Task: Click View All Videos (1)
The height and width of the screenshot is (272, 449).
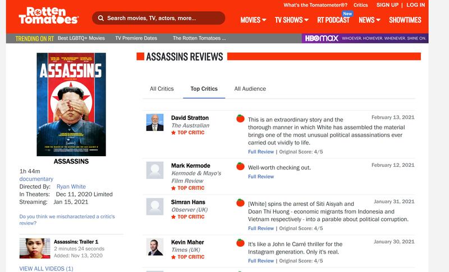Action: (x=46, y=269)
